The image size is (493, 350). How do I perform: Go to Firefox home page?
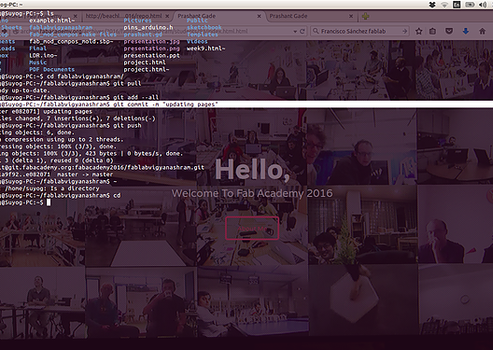point(483,31)
